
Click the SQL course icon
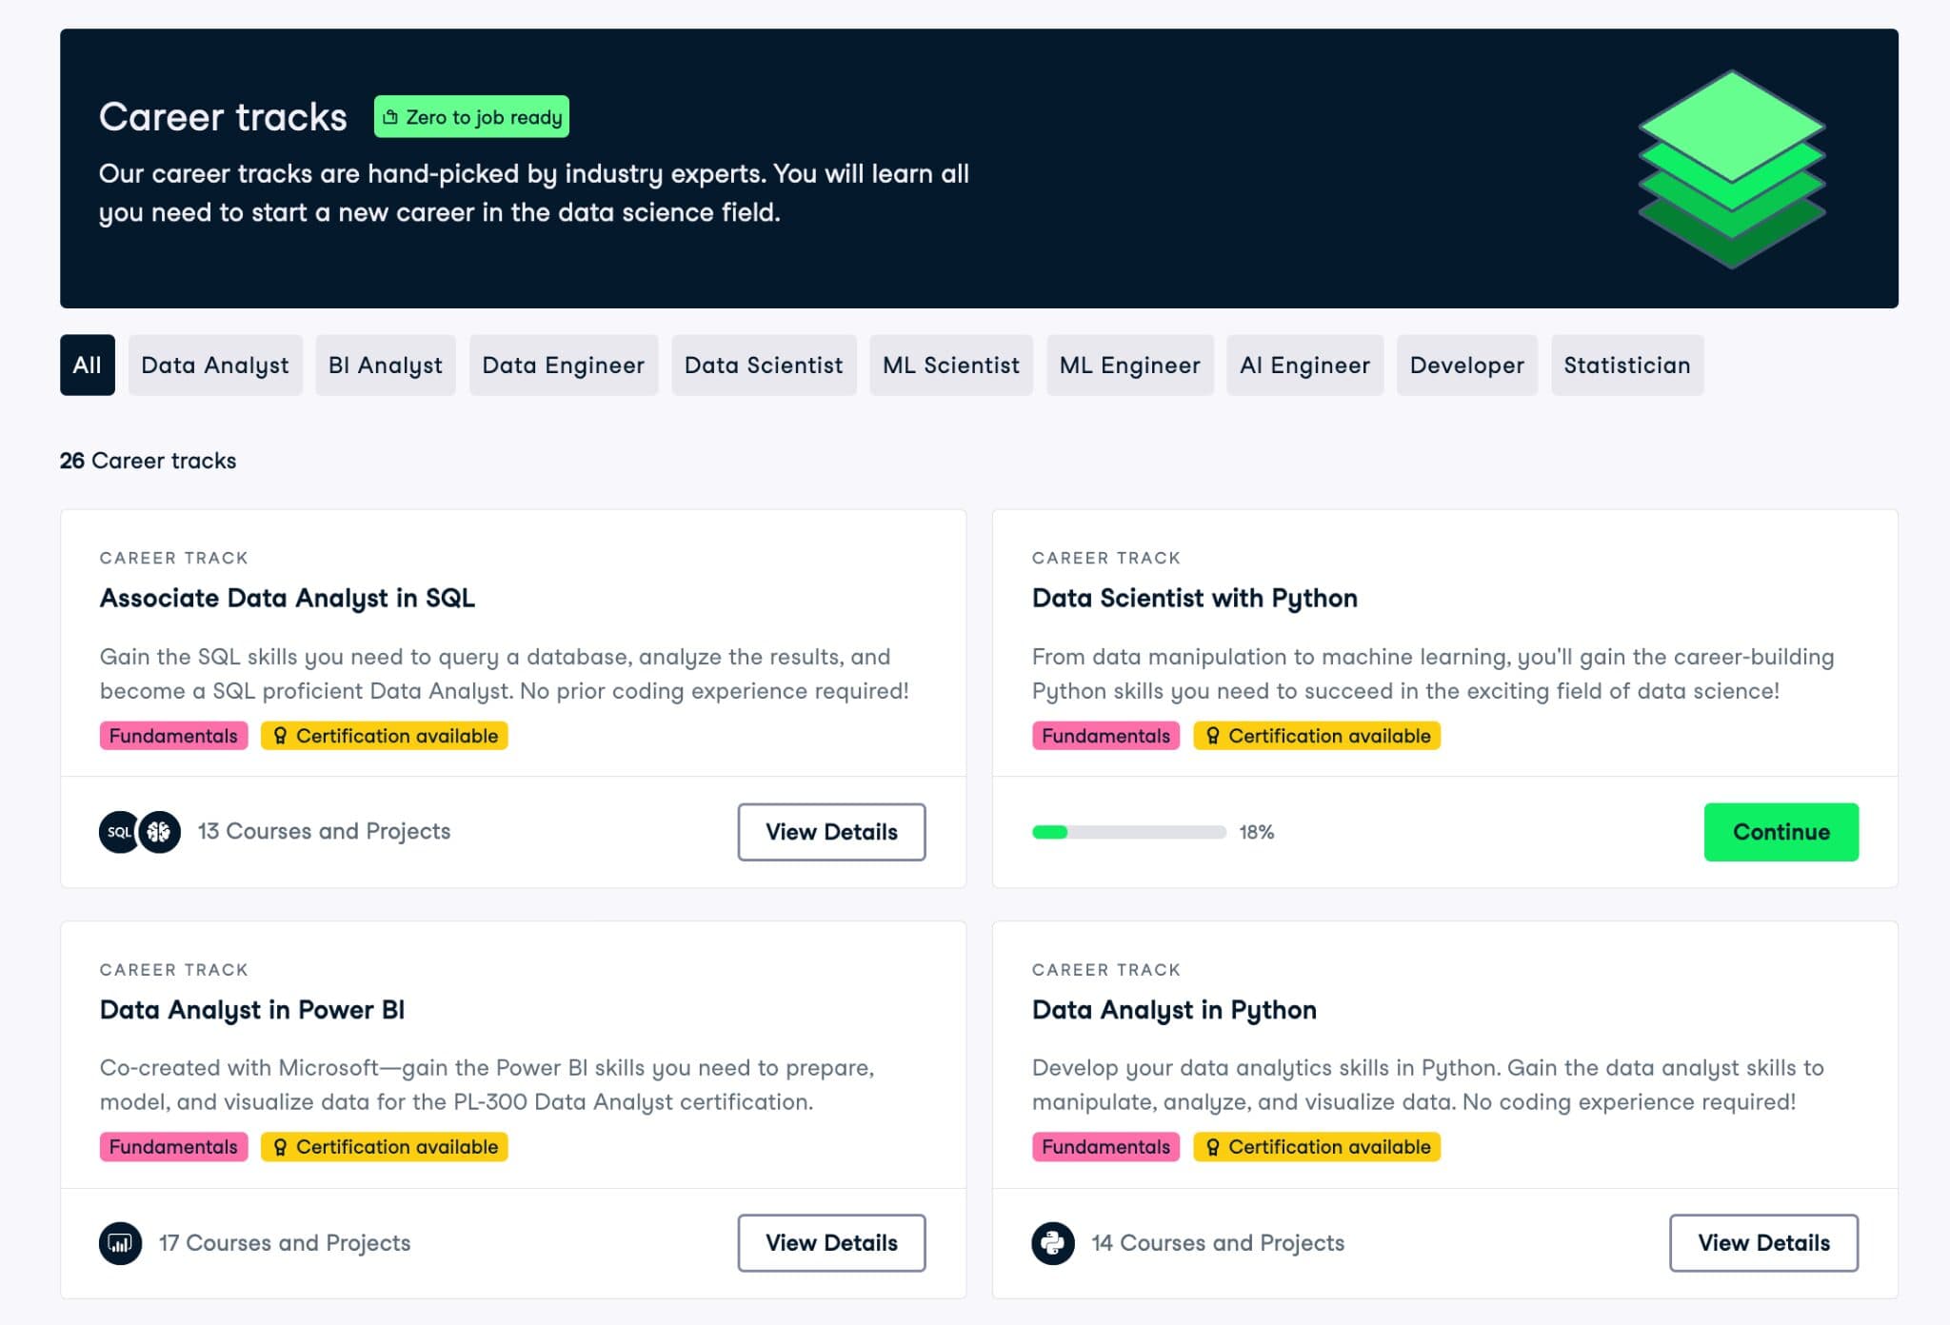(118, 831)
